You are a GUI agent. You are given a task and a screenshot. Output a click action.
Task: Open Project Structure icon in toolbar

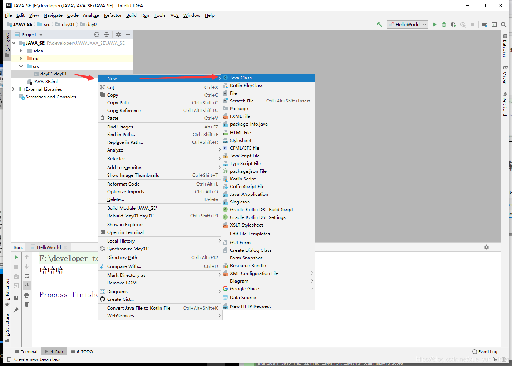tap(485, 25)
